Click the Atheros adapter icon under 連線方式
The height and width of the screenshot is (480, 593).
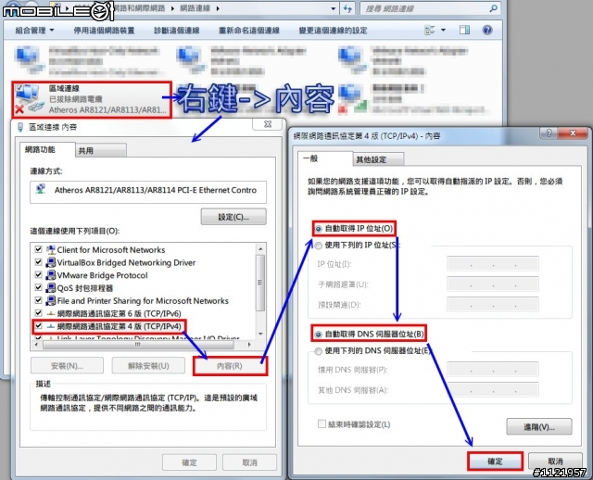(41, 188)
